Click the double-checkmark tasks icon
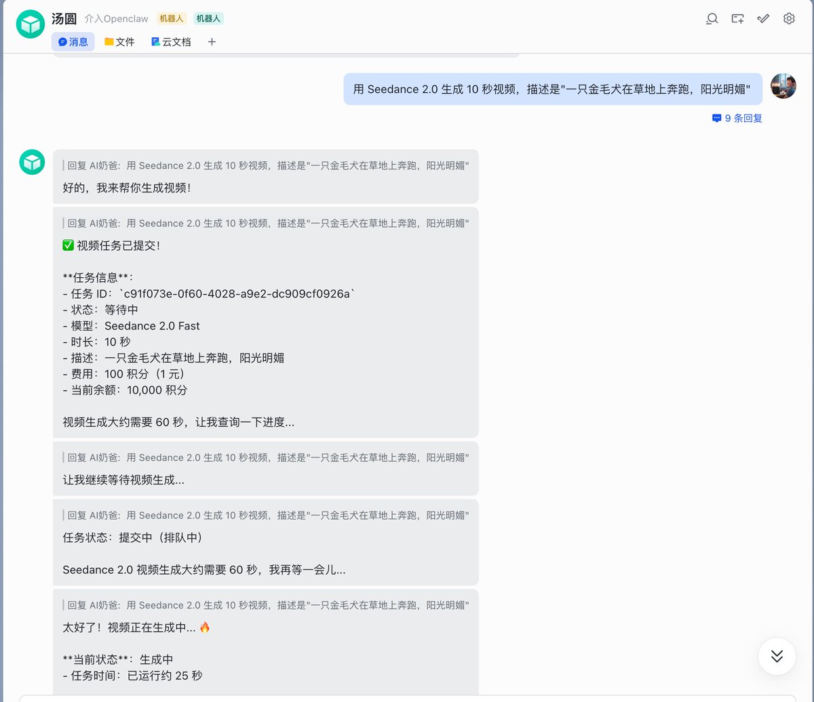 pos(763,19)
